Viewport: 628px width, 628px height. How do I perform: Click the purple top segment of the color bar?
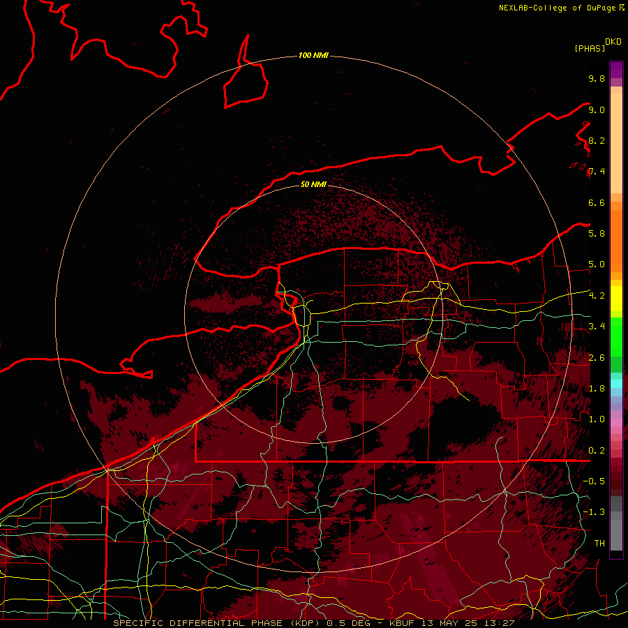click(616, 70)
